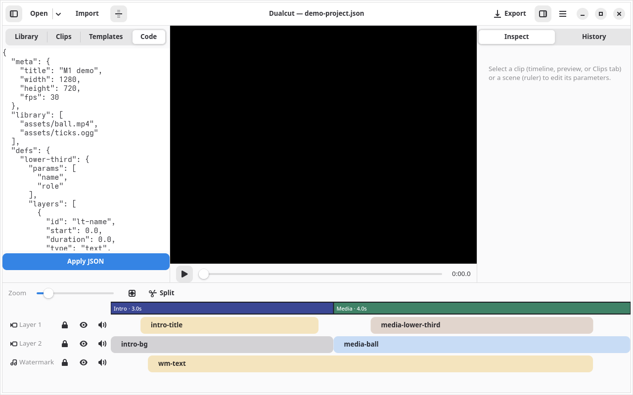
Task: Select the intro-bg clip
Action: point(222,345)
